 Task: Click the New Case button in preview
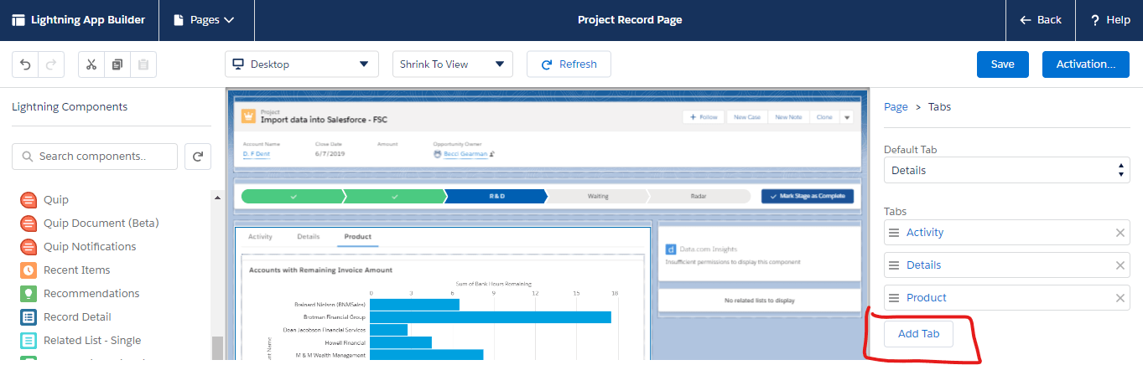pyautogui.click(x=746, y=117)
